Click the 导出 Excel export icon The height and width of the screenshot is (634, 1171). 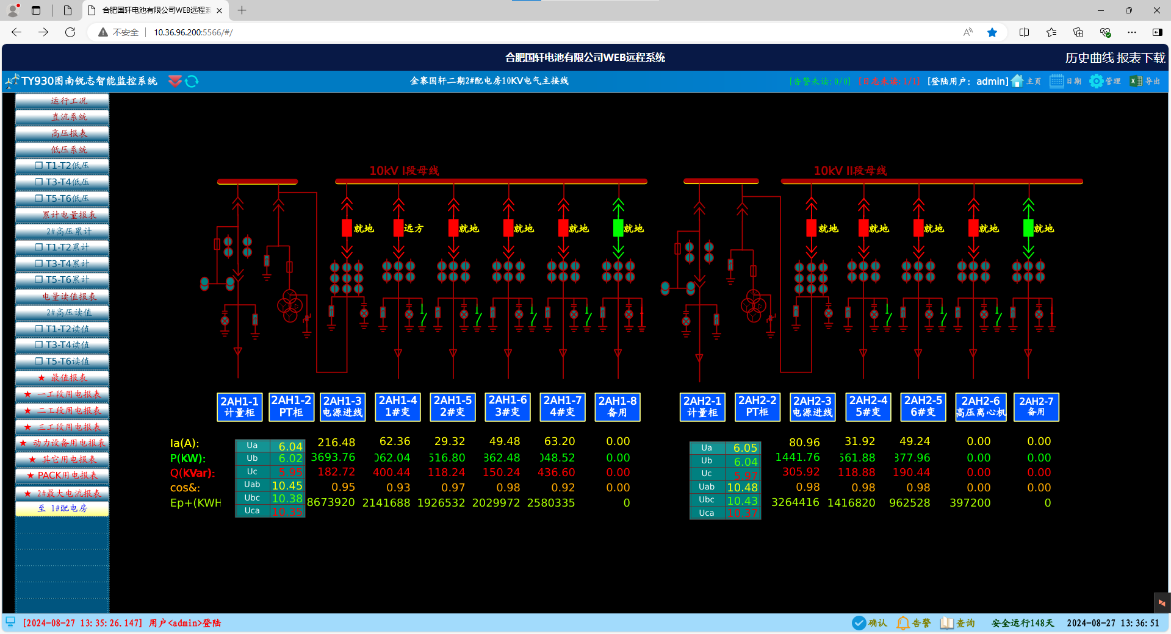(x=1136, y=81)
